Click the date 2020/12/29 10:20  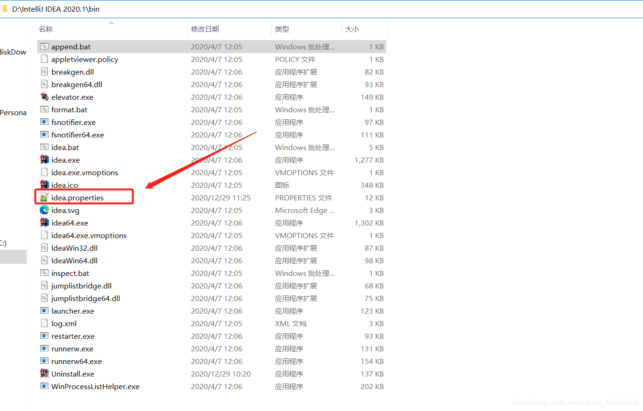click(221, 374)
